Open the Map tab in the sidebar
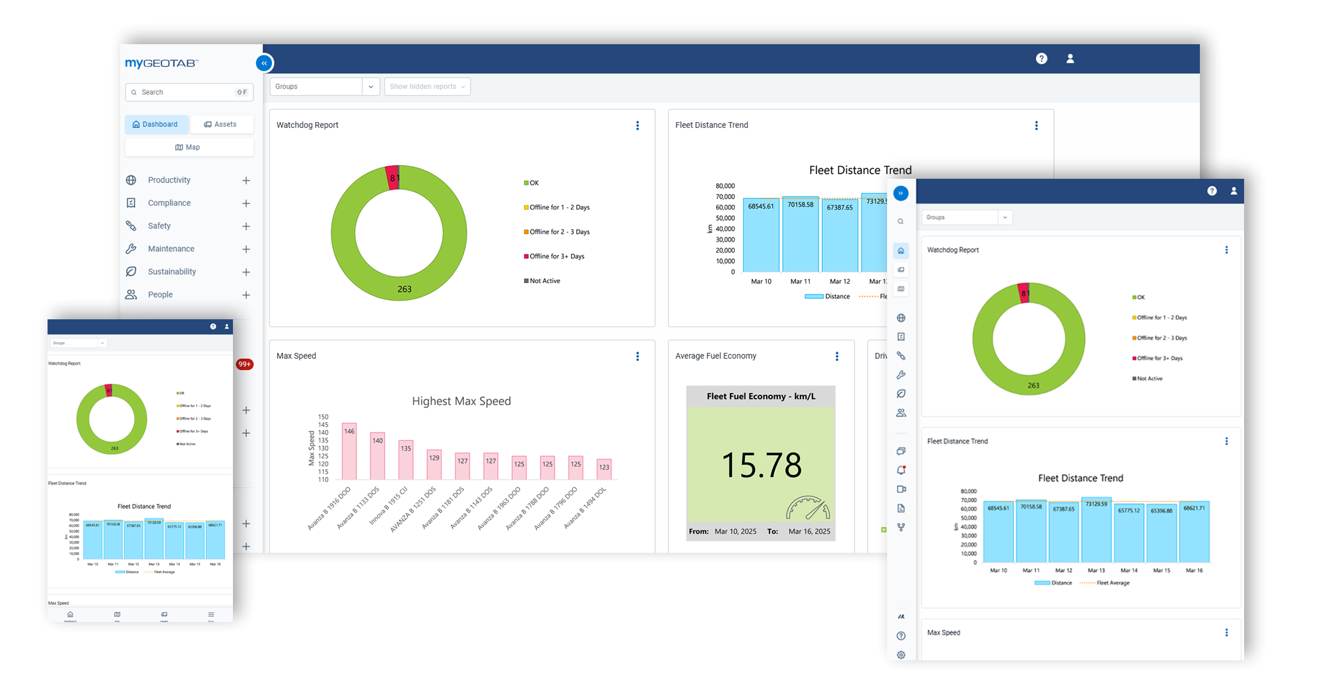Image resolution: width=1320 pixels, height=692 pixels. [189, 147]
